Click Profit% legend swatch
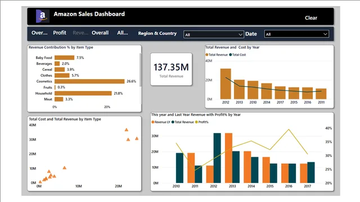This screenshot has height=202, width=360. (196, 122)
